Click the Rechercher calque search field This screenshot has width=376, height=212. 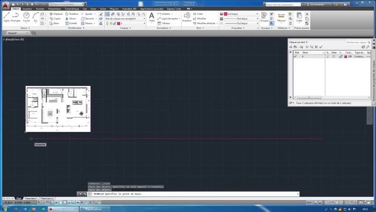click(358, 42)
